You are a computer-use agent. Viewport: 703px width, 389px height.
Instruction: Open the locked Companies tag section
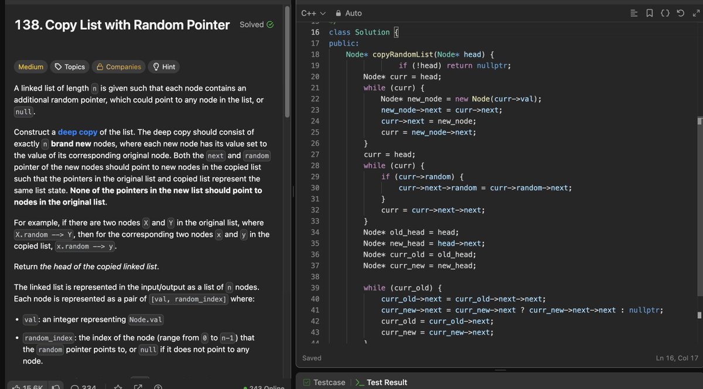(119, 67)
